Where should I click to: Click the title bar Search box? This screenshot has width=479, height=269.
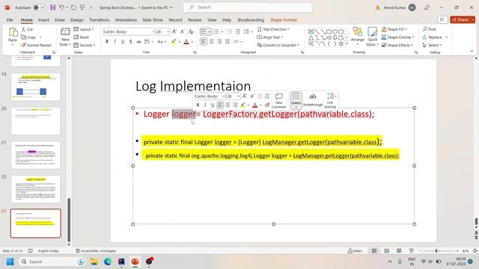(248, 7)
